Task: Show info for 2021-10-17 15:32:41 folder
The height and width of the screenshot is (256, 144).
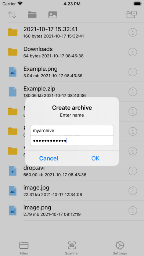Action: (133, 32)
